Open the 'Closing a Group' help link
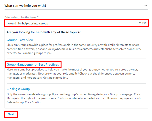The height and width of the screenshot is (121, 152). 18,89
